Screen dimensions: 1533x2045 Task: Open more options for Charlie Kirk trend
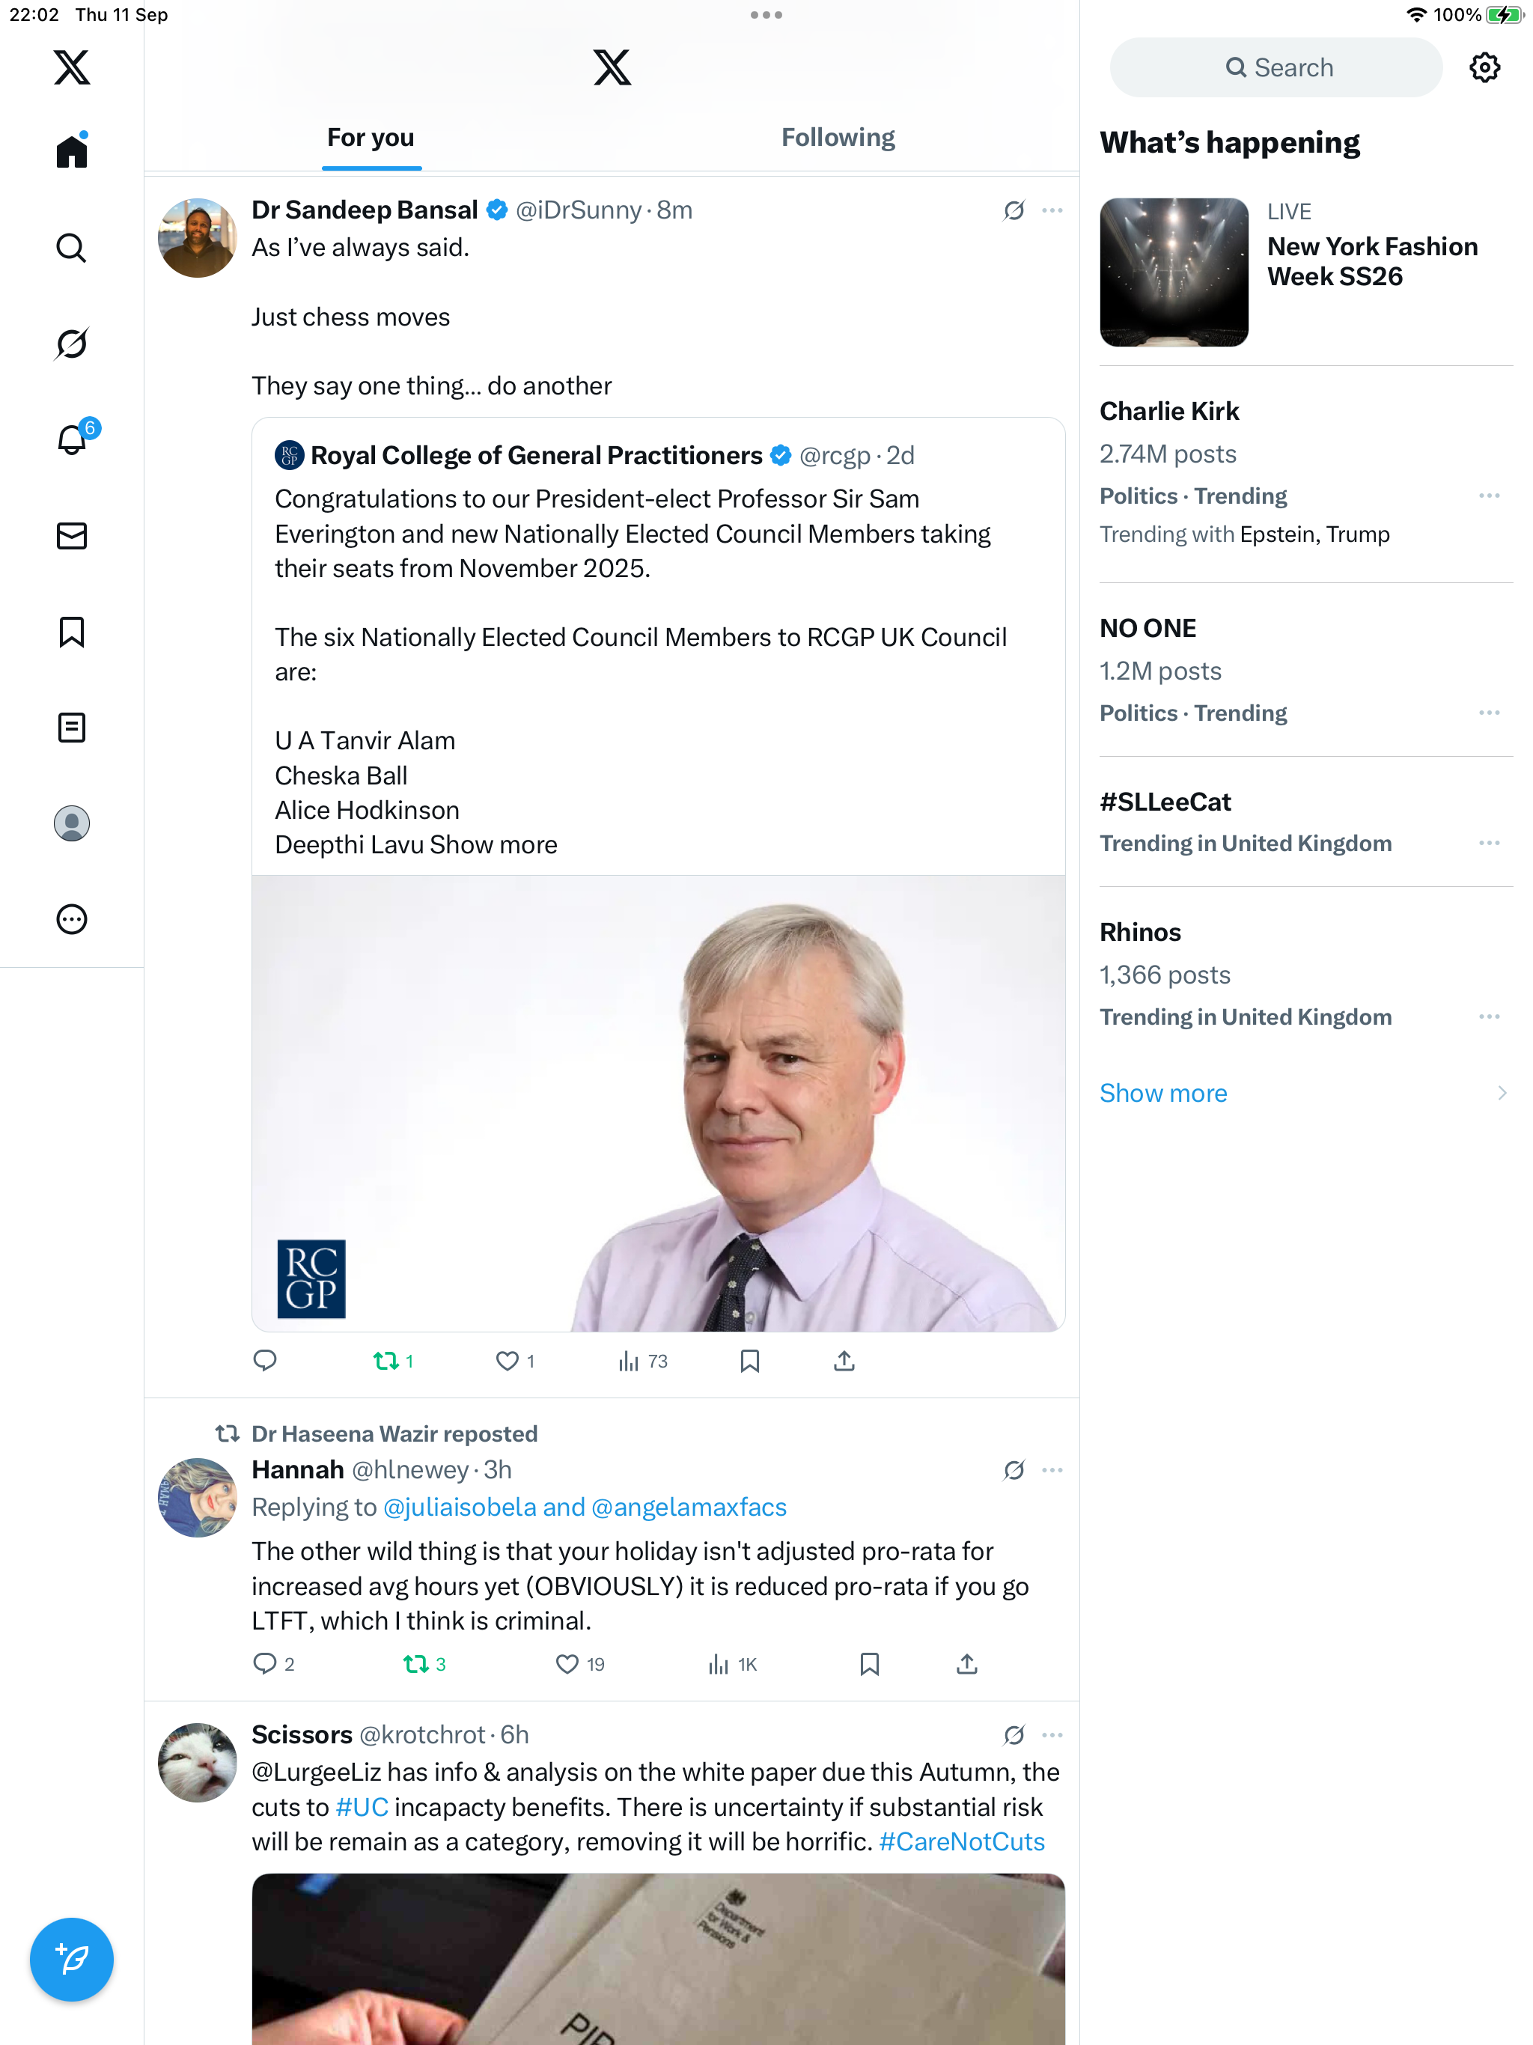pyautogui.click(x=1489, y=496)
